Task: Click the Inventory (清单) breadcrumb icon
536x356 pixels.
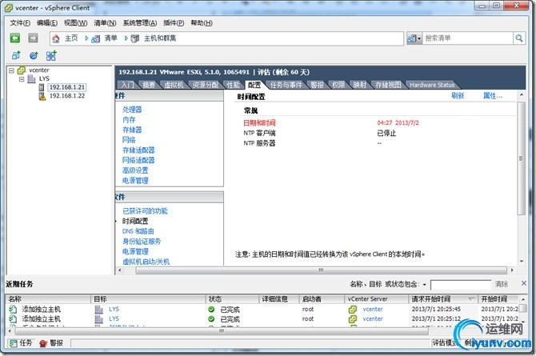Action: pyautogui.click(x=96, y=38)
